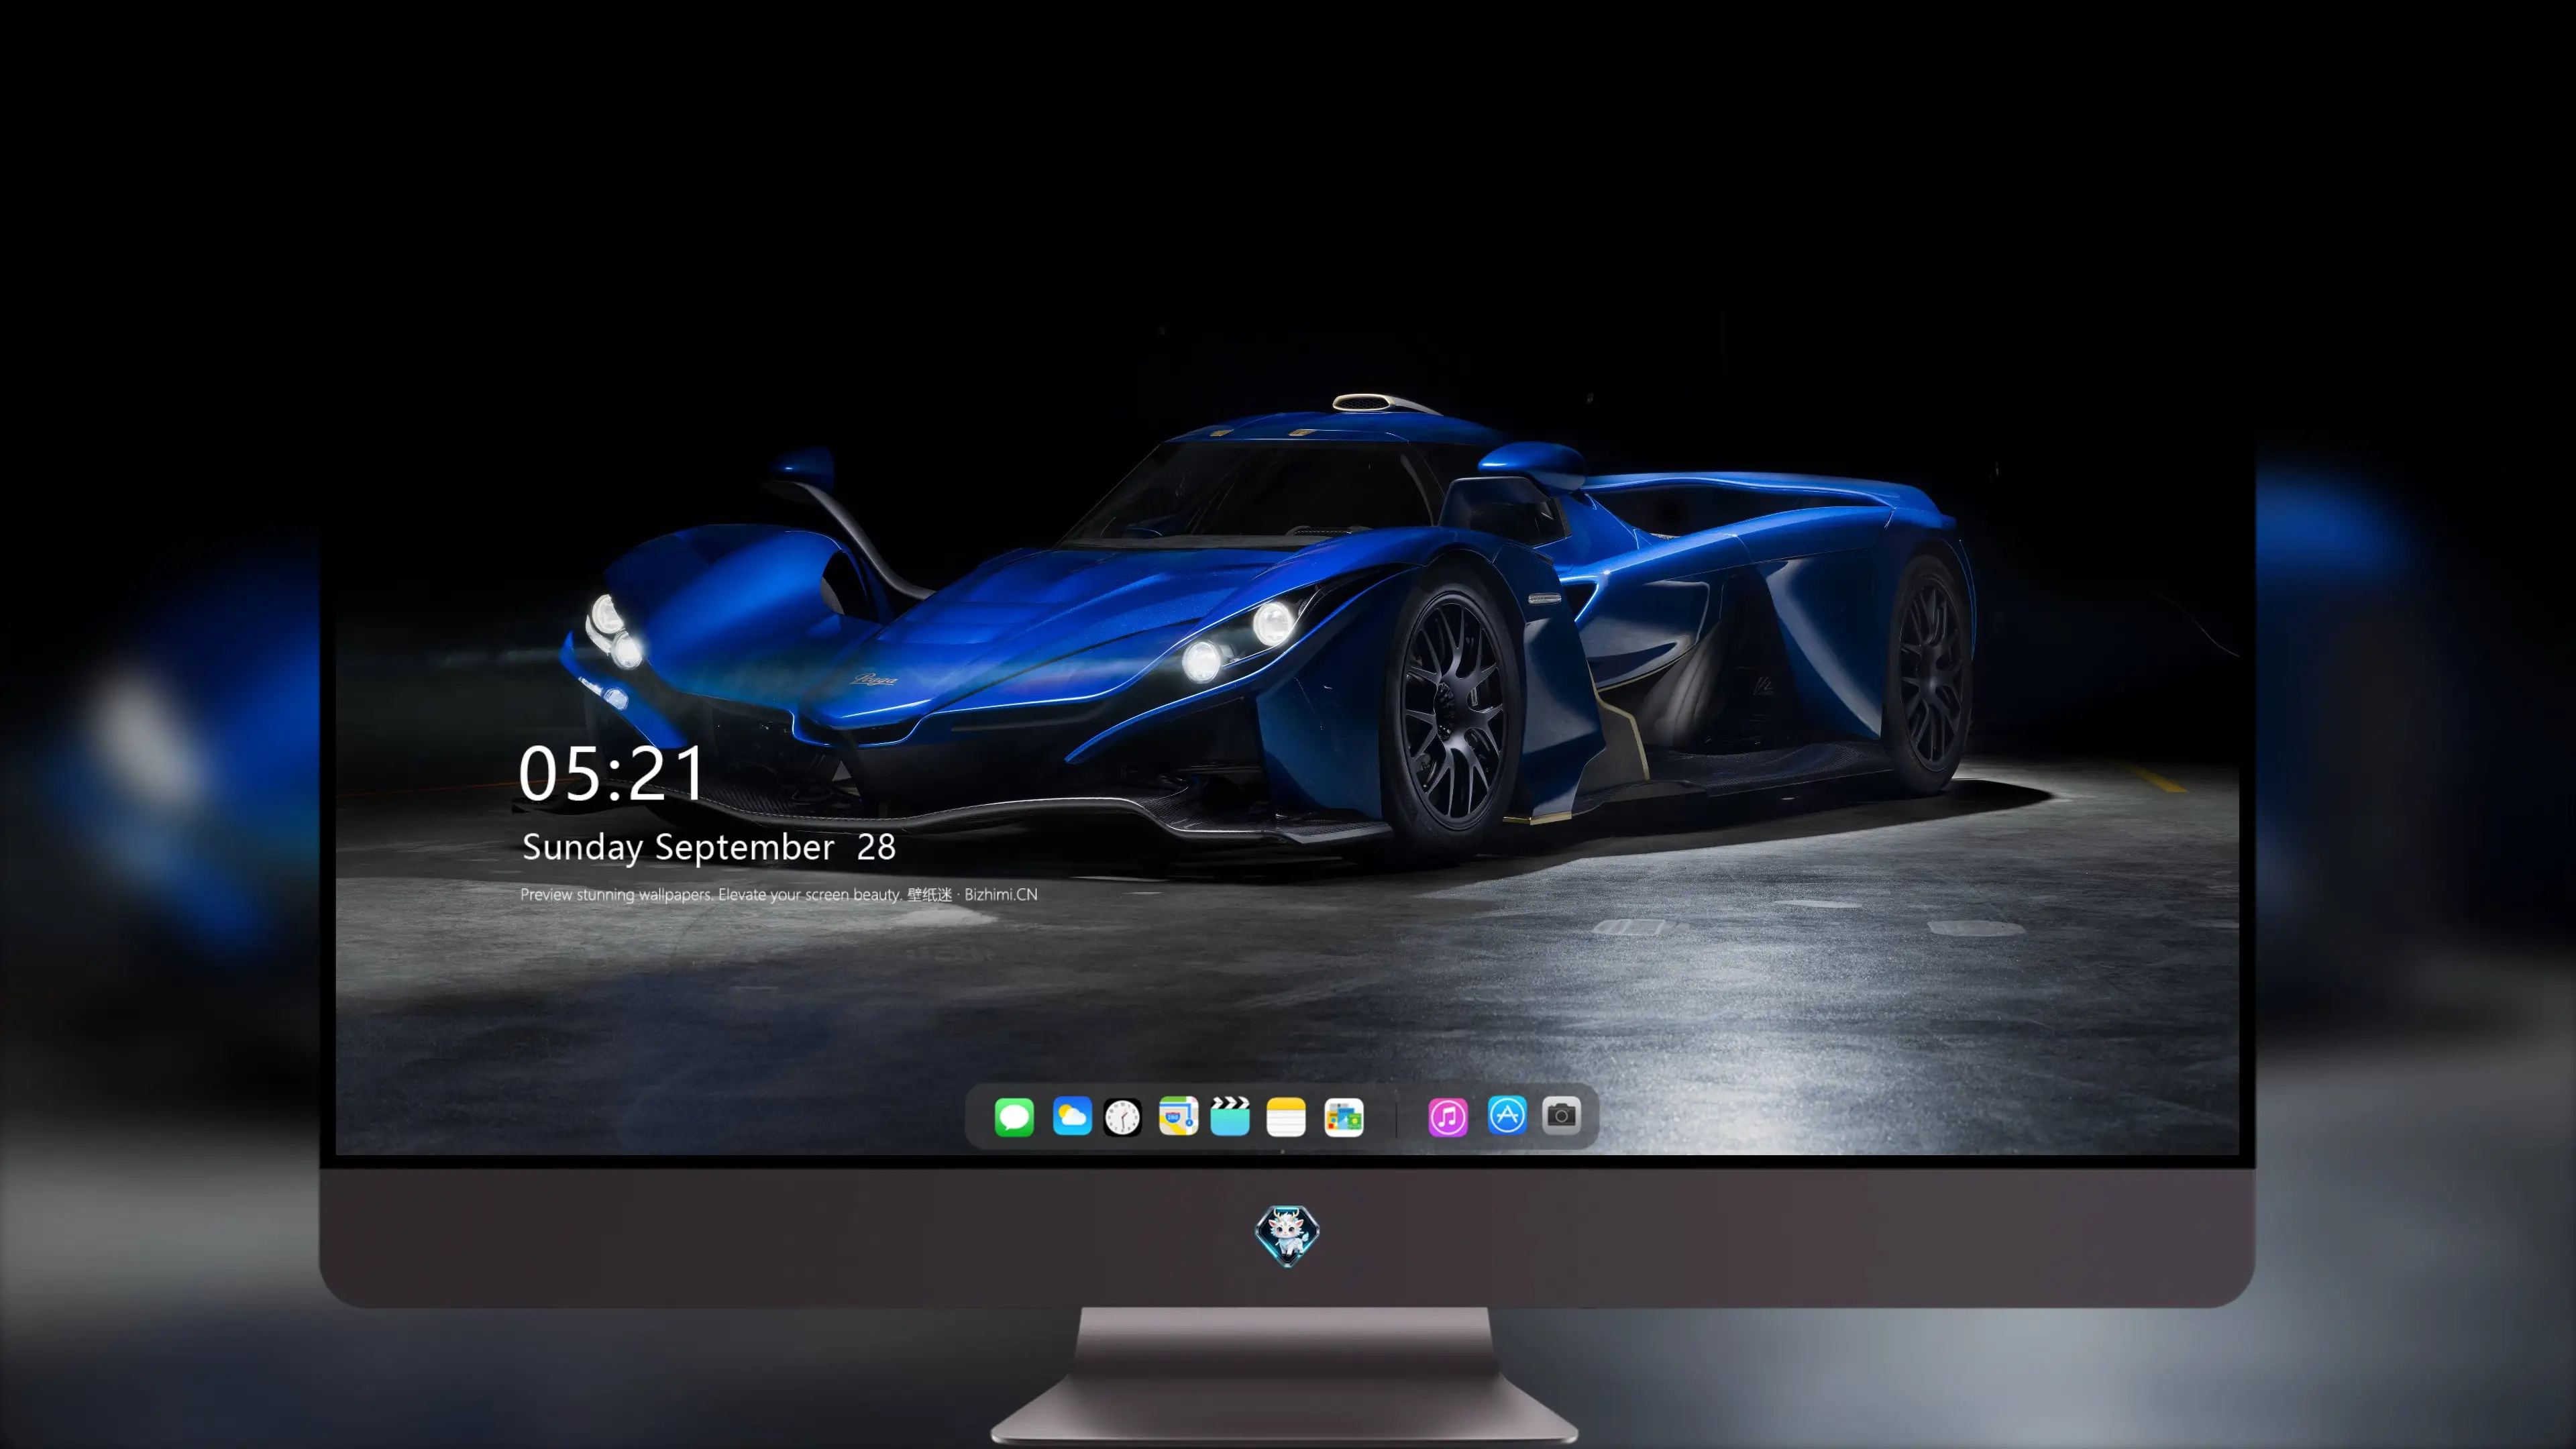Click the Sunday September 28 date text
Viewport: 2576px width, 1449px height.
point(709,847)
